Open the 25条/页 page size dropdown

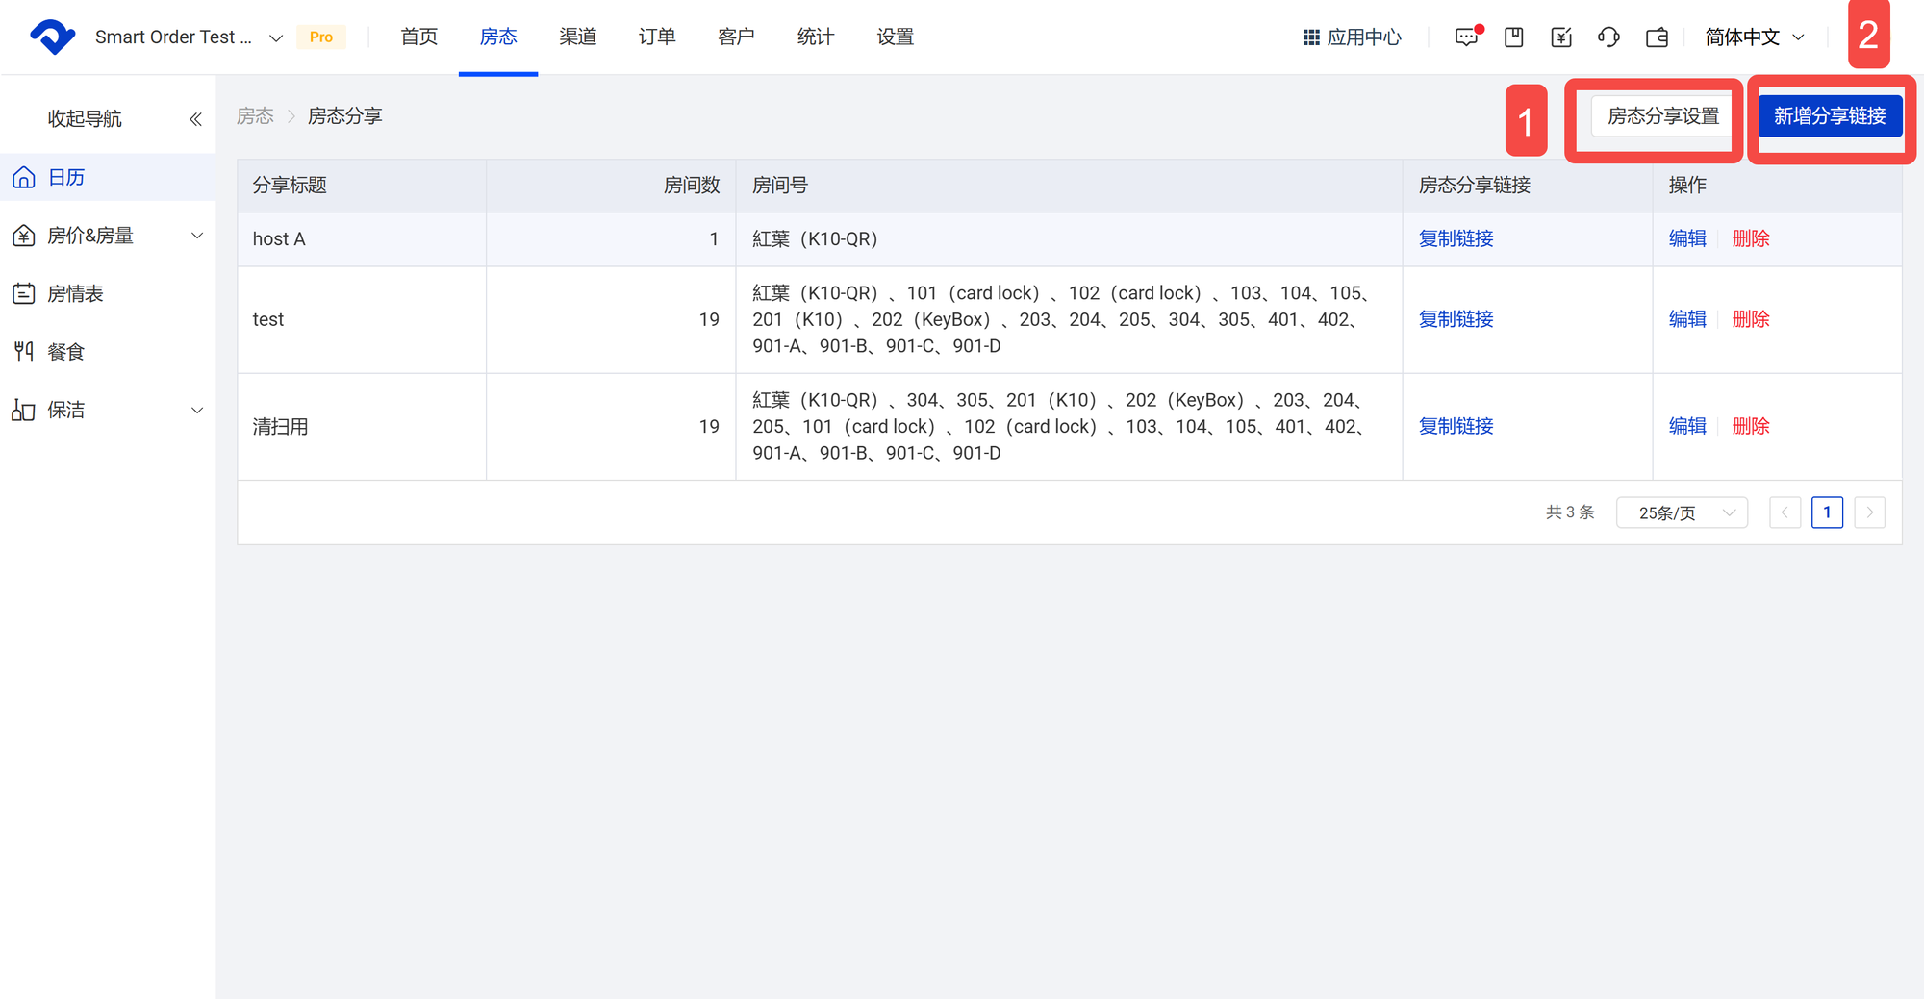pos(1682,512)
